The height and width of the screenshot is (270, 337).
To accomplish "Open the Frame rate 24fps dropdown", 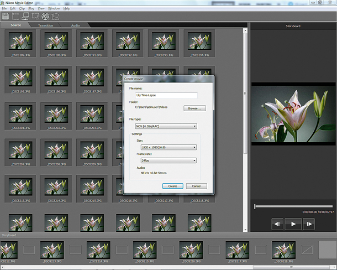I will [168, 160].
